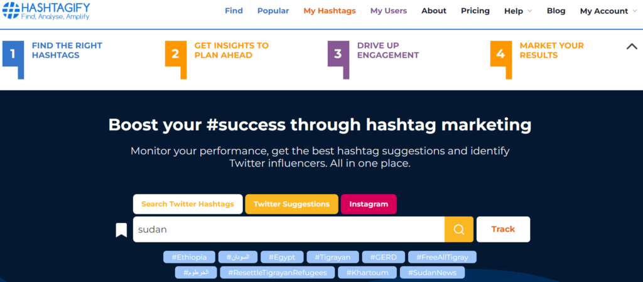Open the My Account dropdown
Image resolution: width=643 pixels, height=282 pixels.
608,11
